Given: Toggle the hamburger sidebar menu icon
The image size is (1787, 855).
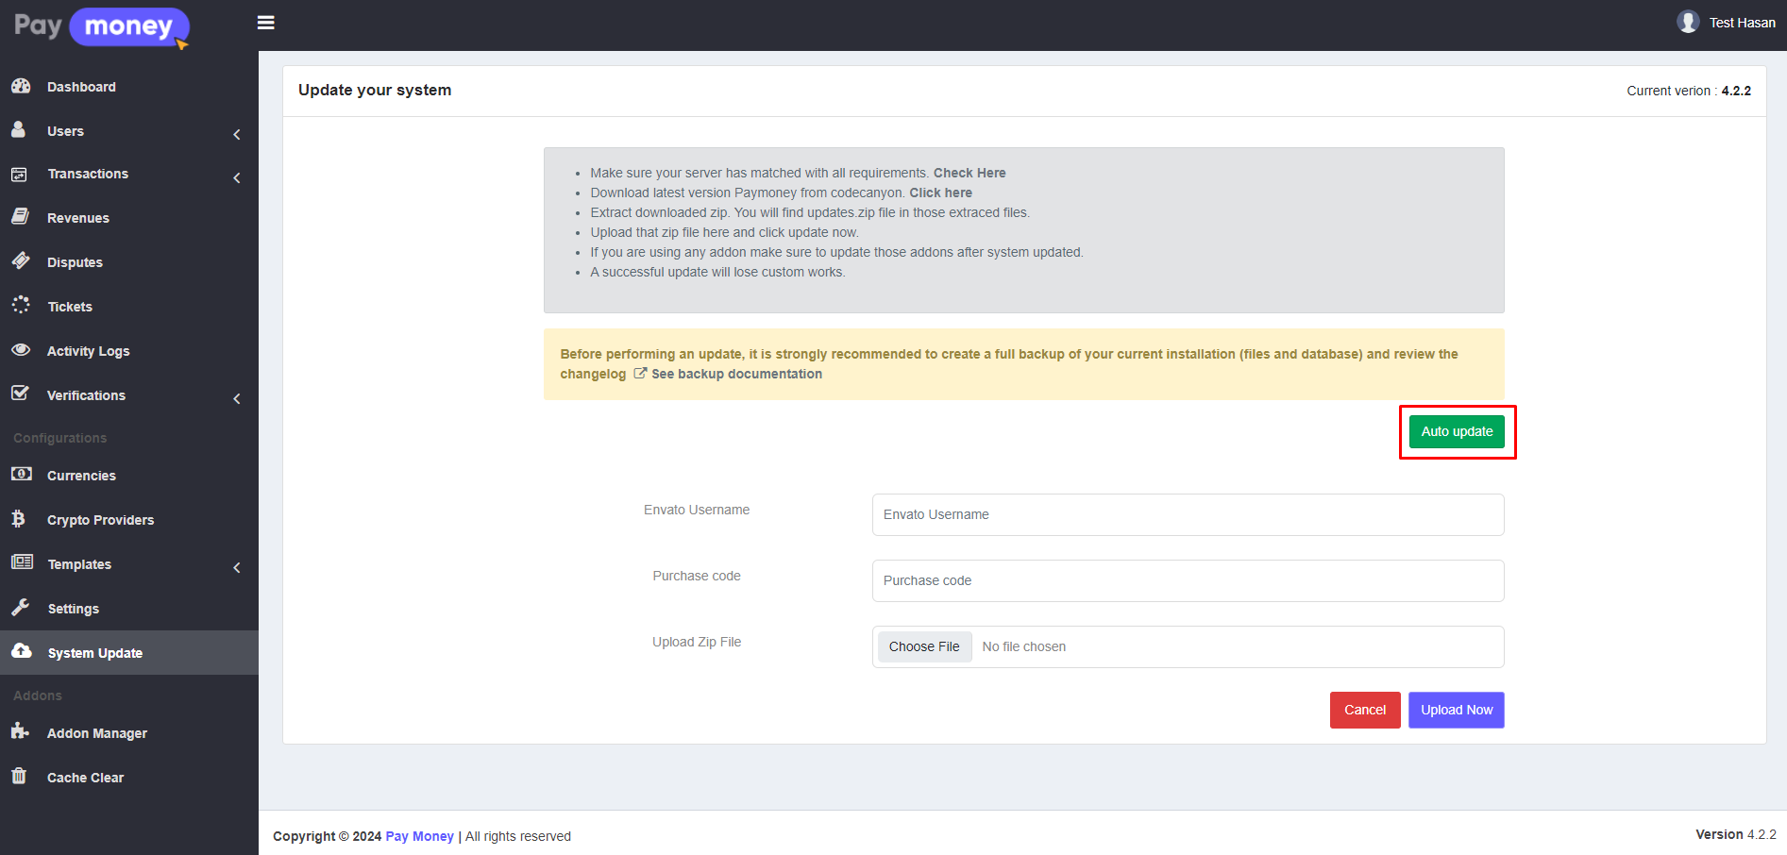Looking at the screenshot, I should click(x=266, y=23).
